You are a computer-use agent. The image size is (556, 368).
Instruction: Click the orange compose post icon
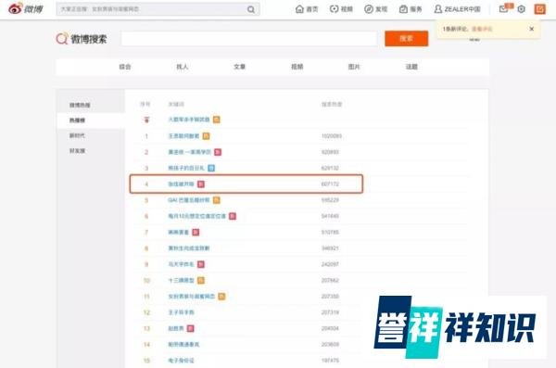click(540, 9)
